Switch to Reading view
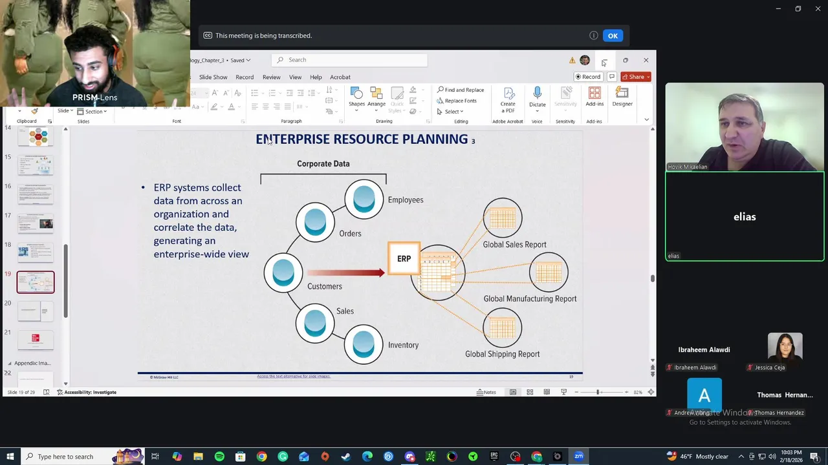The width and height of the screenshot is (828, 465). [x=547, y=392]
